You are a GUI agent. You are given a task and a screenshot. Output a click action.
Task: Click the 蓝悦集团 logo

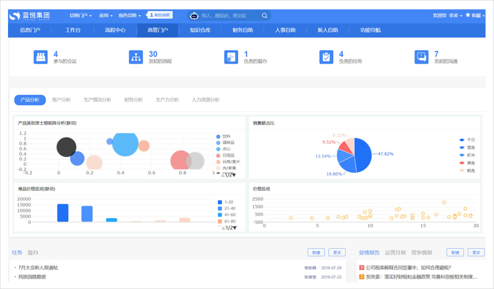(x=30, y=16)
